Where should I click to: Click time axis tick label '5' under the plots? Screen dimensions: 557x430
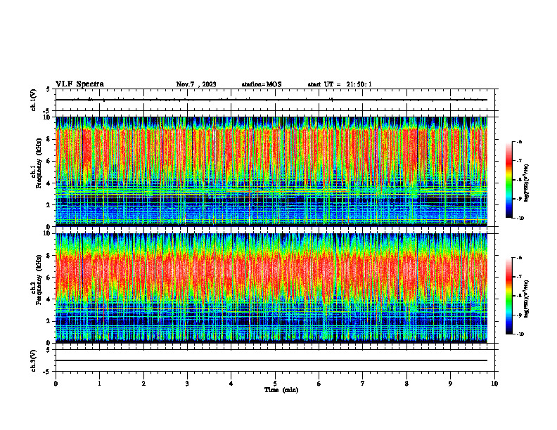tap(275, 384)
